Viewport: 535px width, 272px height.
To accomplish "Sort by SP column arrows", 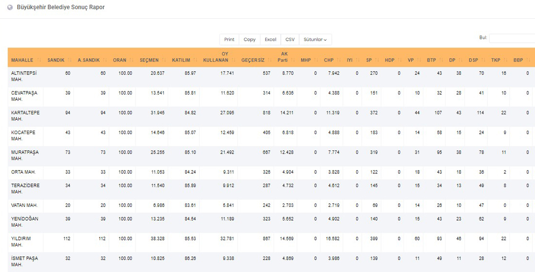I will click(377, 60).
